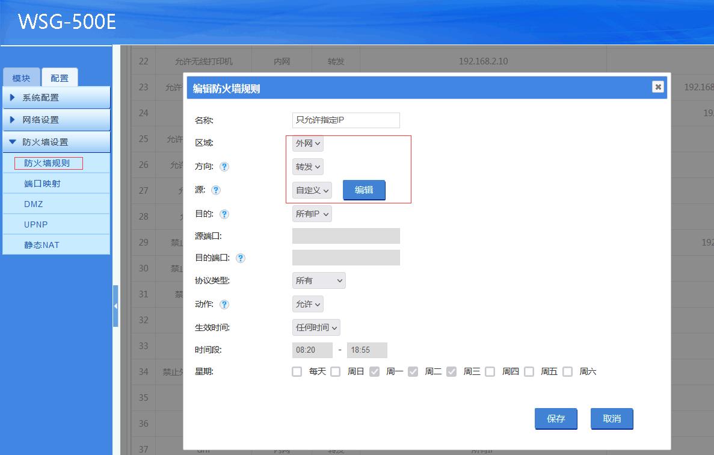Enable the 每天 checkbox
The width and height of the screenshot is (714, 455).
pos(297,371)
